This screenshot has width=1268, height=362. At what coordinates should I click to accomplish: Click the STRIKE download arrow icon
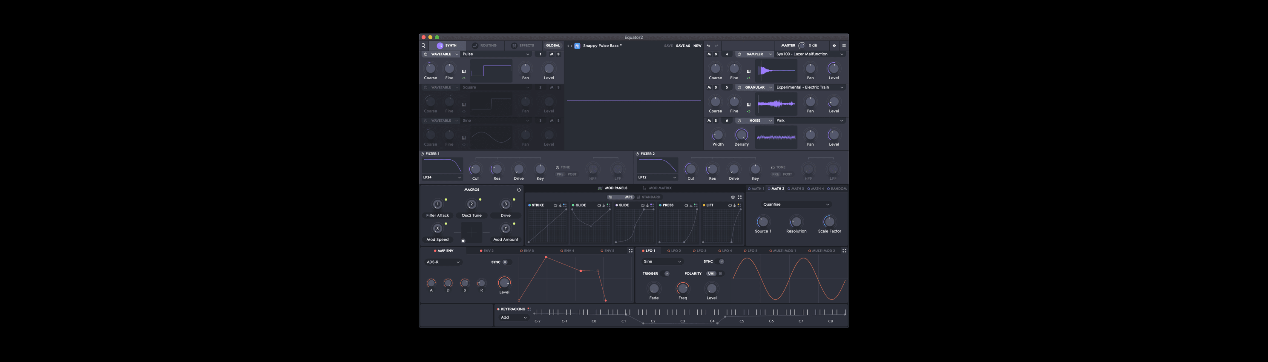(560, 206)
